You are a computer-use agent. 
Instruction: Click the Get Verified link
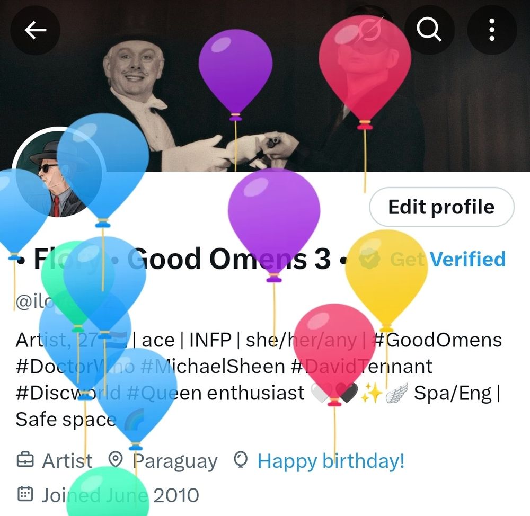pyautogui.click(x=448, y=260)
